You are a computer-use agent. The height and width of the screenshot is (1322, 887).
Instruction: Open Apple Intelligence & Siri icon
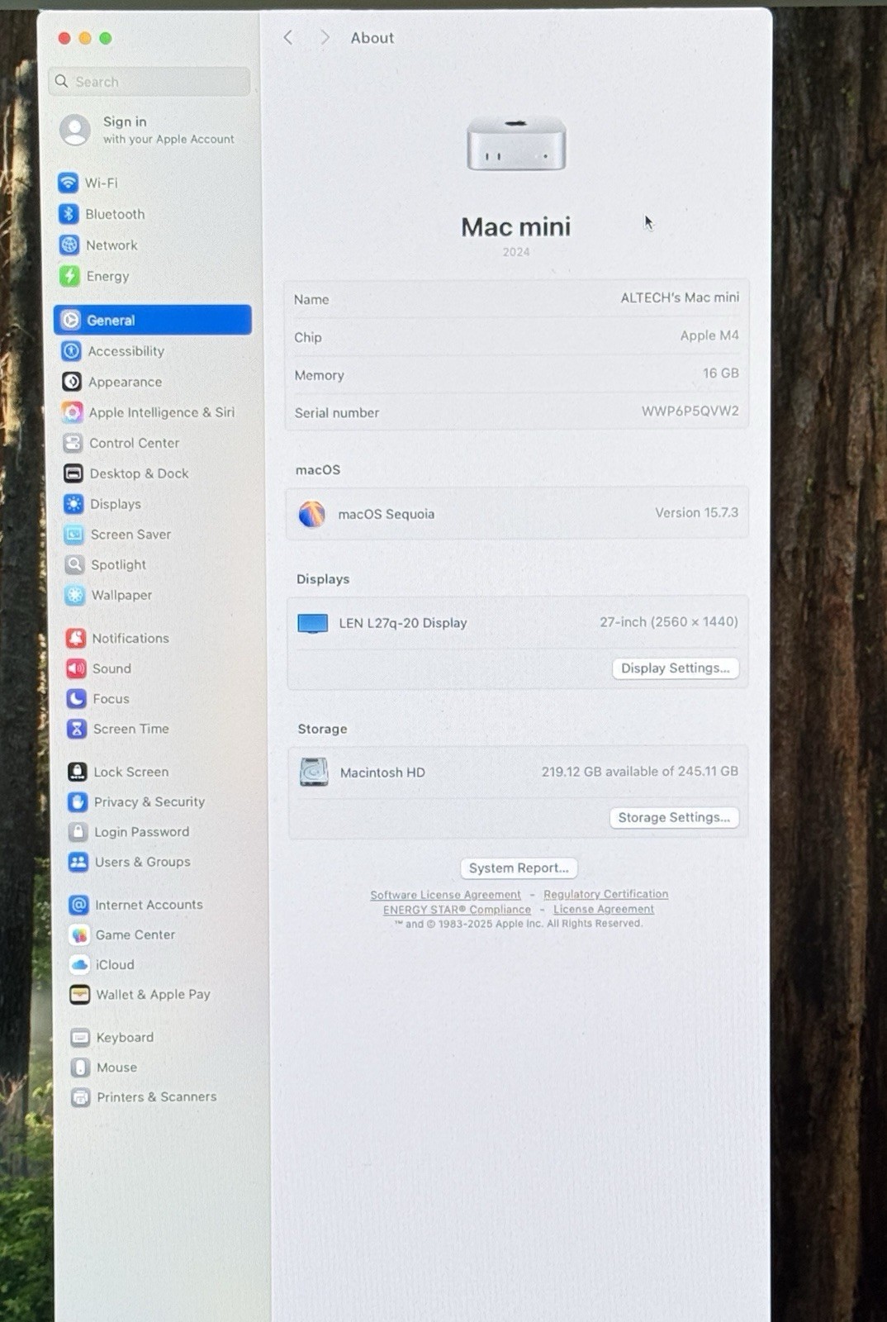point(73,412)
